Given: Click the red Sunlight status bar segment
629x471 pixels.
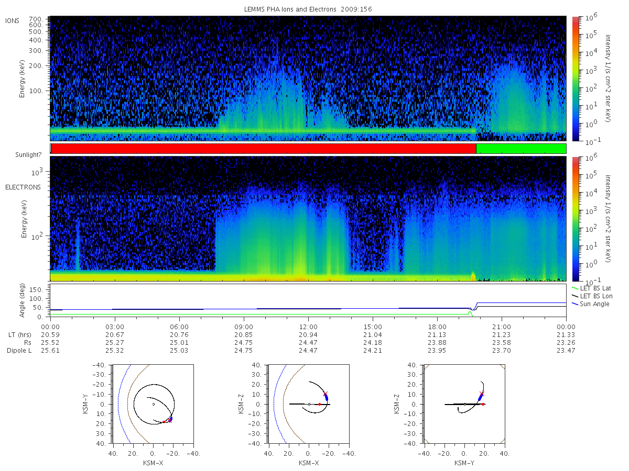Looking at the screenshot, I should (x=263, y=149).
